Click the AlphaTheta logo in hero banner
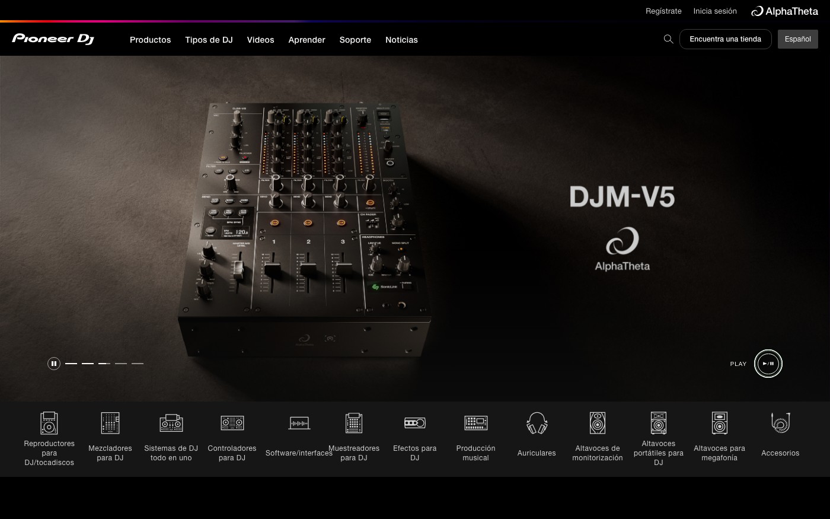Image resolution: width=830 pixels, height=519 pixels. point(622,249)
